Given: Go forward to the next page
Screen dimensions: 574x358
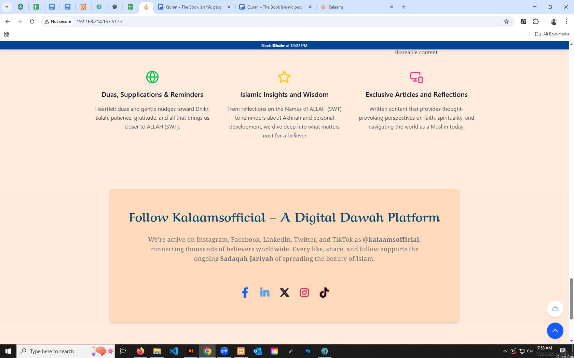Looking at the screenshot, I should [x=20, y=21].
